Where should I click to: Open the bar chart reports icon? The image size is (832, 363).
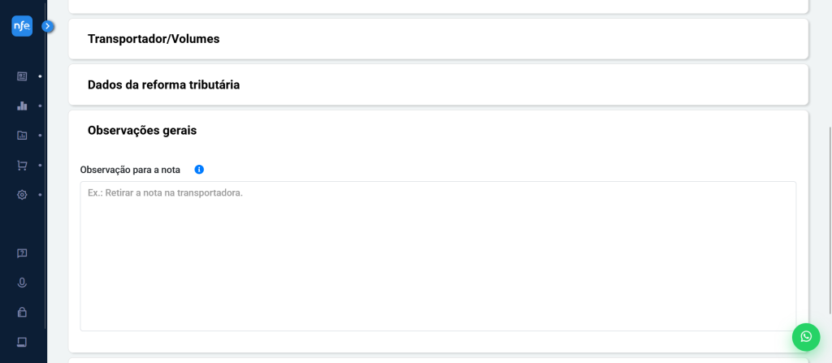[22, 106]
